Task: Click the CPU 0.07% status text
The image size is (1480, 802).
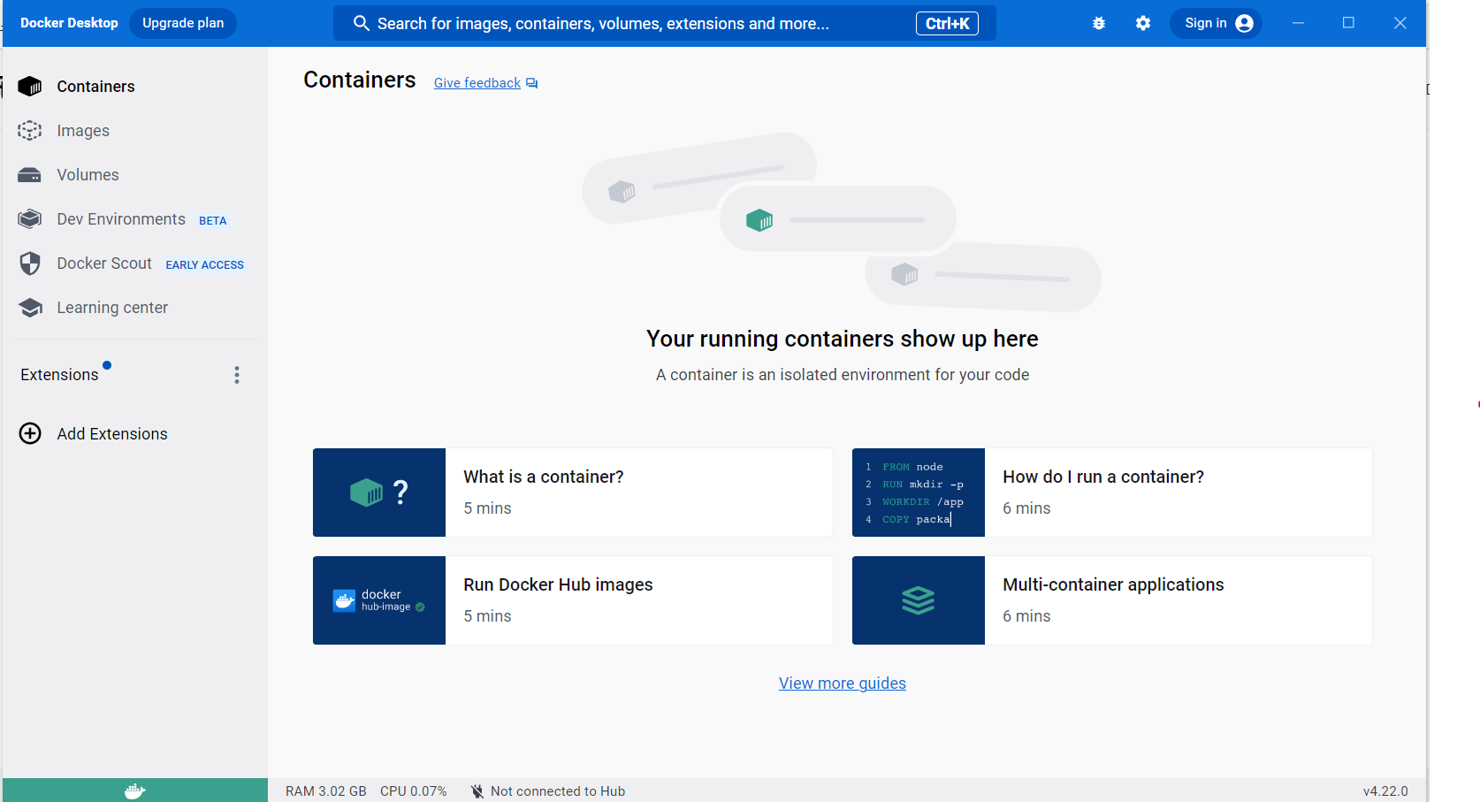Action: (x=414, y=791)
